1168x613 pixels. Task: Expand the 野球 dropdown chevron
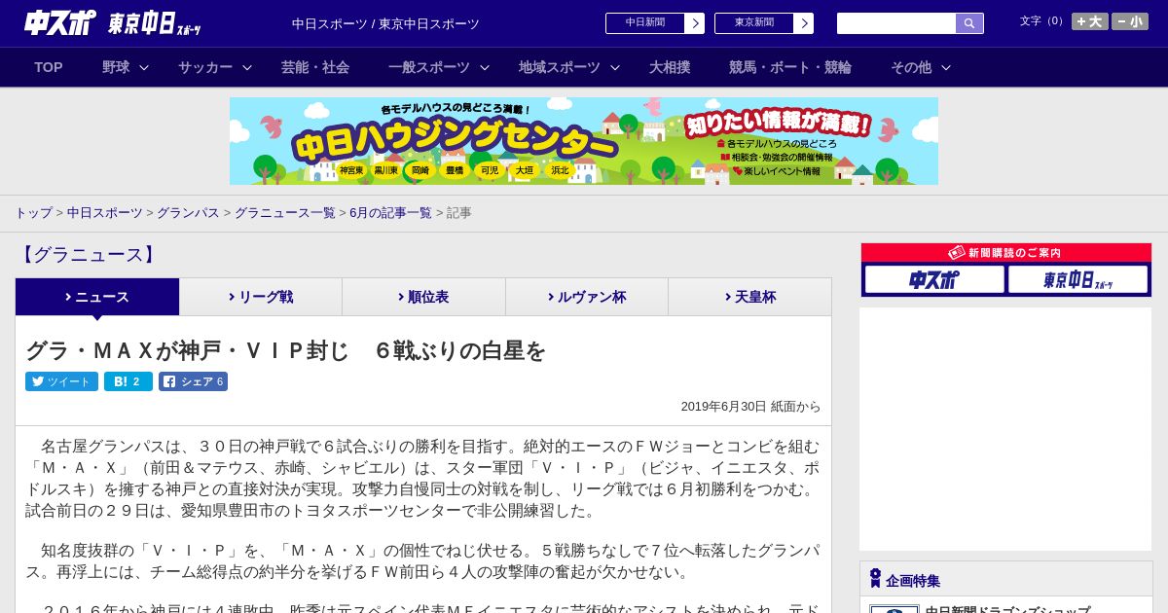[144, 67]
